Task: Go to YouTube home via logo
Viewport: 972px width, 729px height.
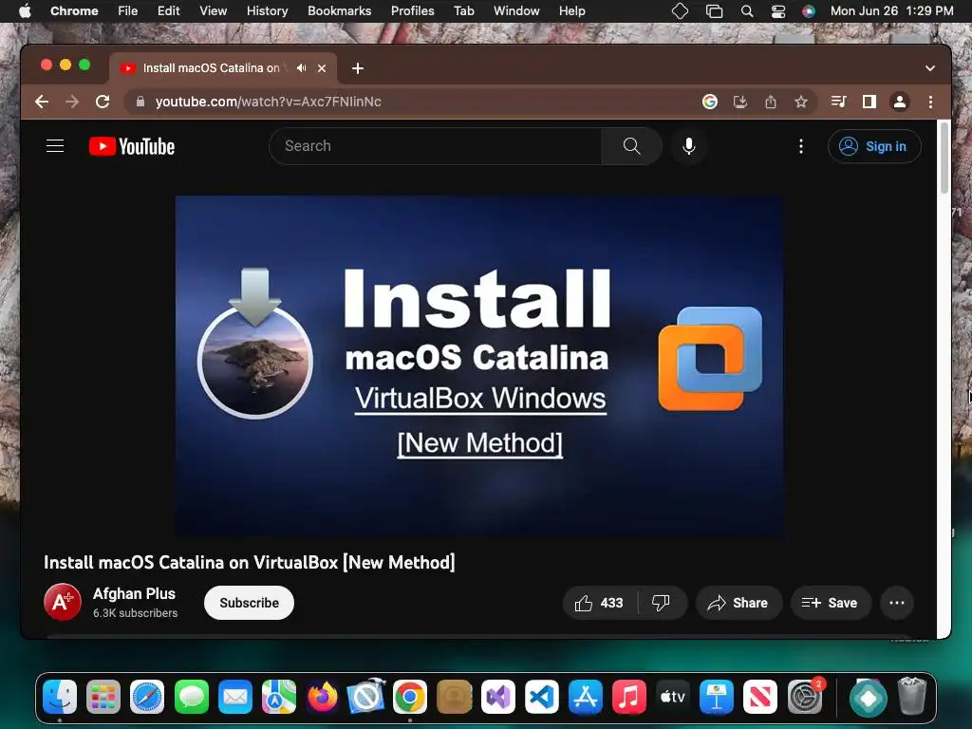Action: click(132, 146)
